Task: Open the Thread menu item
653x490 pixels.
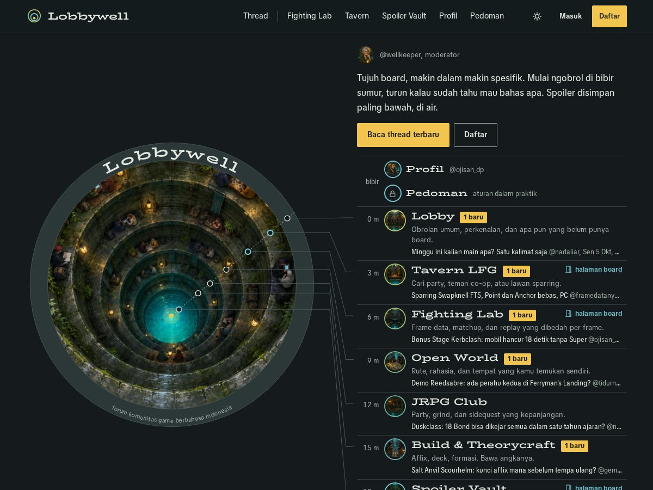Action: click(x=255, y=16)
